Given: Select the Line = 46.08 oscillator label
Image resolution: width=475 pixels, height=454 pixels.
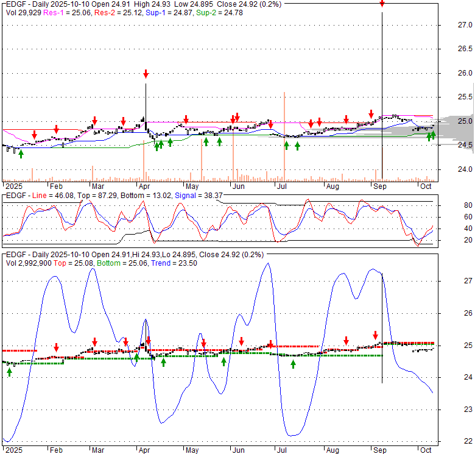Looking at the screenshot, I should [x=50, y=195].
